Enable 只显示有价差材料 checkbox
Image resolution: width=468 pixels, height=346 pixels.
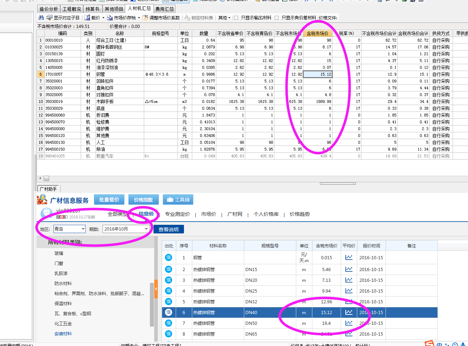(x=276, y=18)
